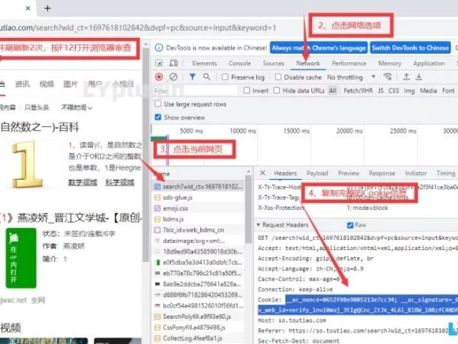458x344 pixels.
Task: Uncheck Show overview checkbox
Action: 157,118
